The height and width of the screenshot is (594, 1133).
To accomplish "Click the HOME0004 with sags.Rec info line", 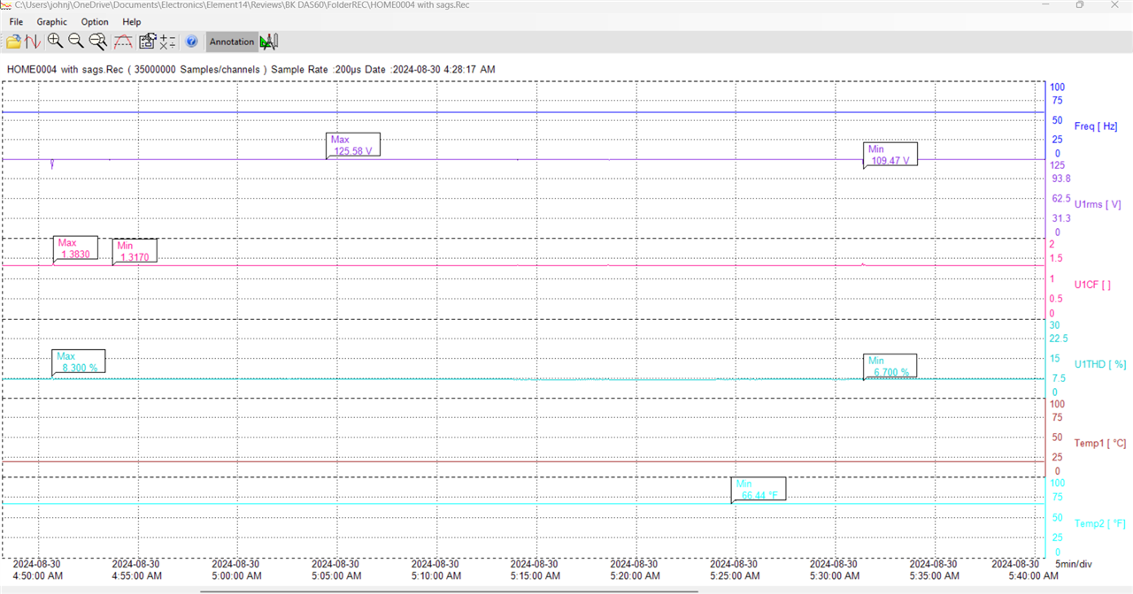I will click(251, 69).
